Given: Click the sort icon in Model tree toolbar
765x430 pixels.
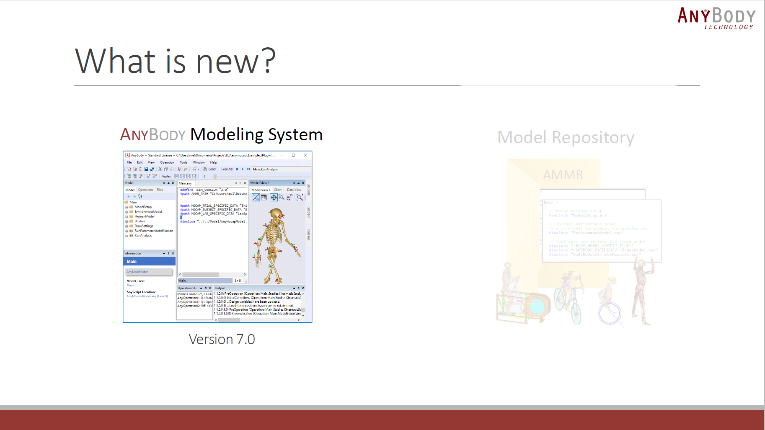Looking at the screenshot, I should point(140,196).
